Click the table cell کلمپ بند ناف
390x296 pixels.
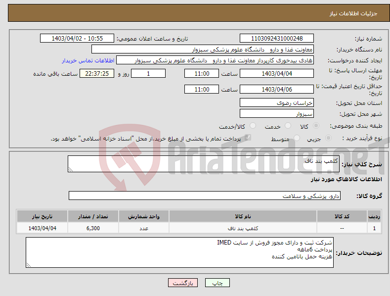(243, 228)
